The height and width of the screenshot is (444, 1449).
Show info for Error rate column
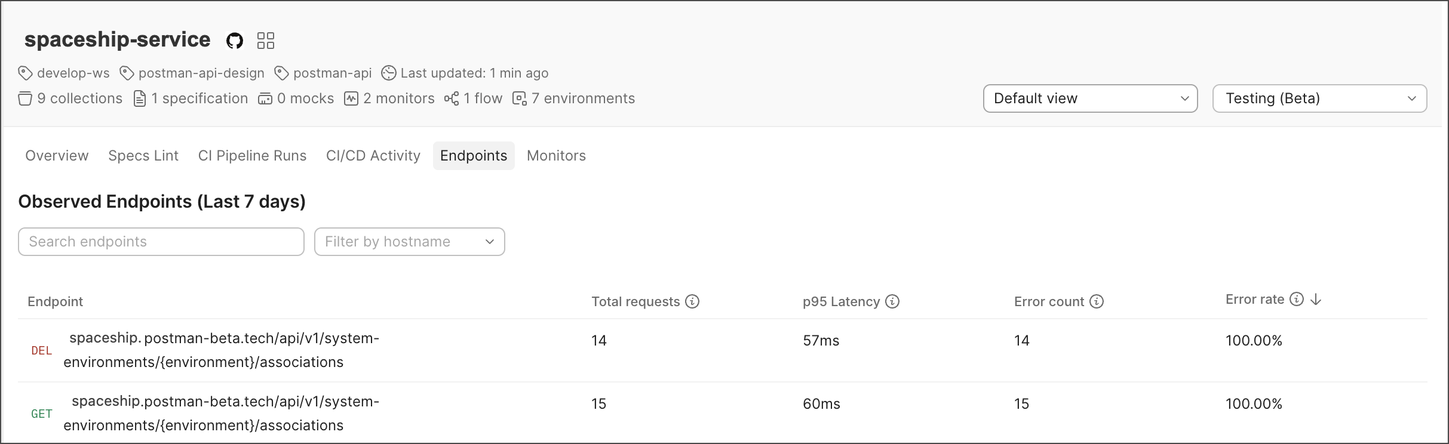point(1297,299)
